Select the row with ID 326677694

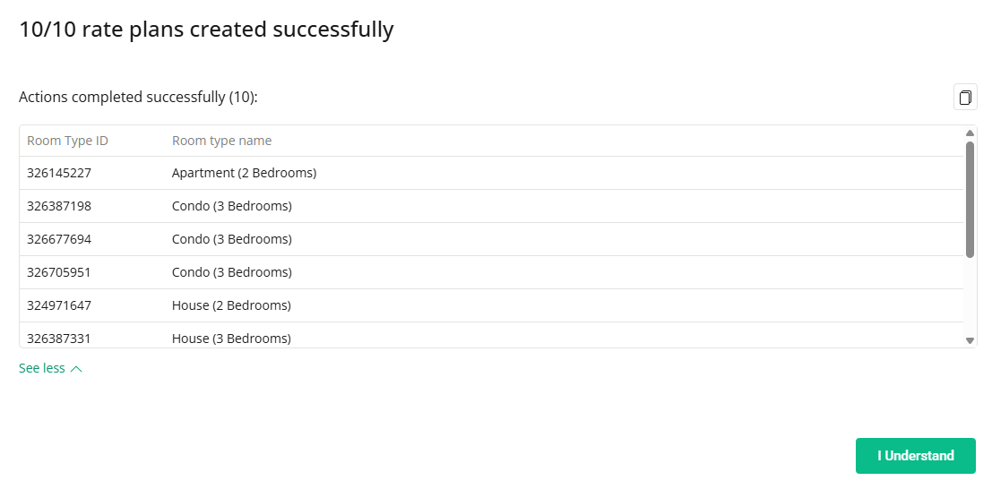tap(59, 239)
